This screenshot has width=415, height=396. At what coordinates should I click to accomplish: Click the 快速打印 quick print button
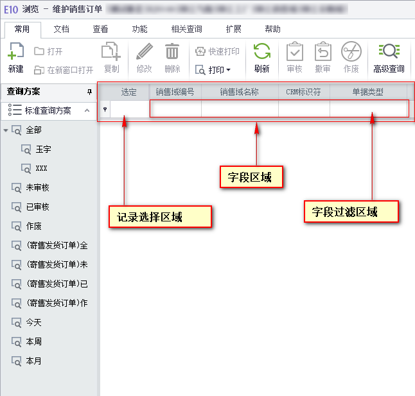pyautogui.click(x=217, y=51)
